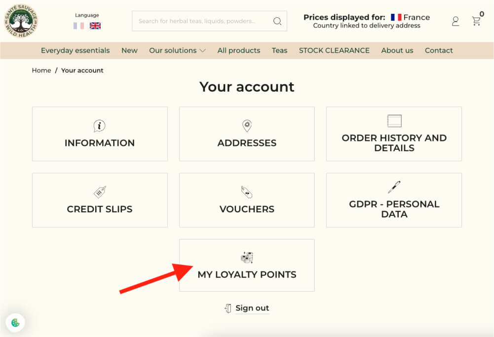Viewport: 494px width, 337px height.
Task: Open the user account icon
Action: [x=455, y=21]
